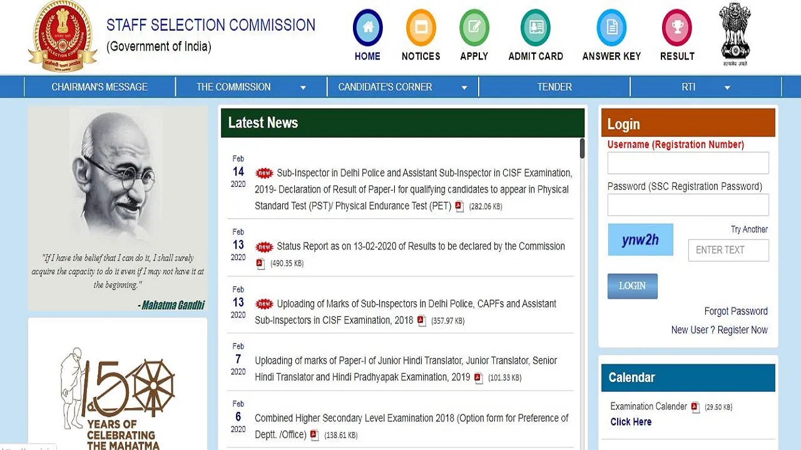Click the Login panel heading
Screen dimensions: 801x450
[x=623, y=124]
